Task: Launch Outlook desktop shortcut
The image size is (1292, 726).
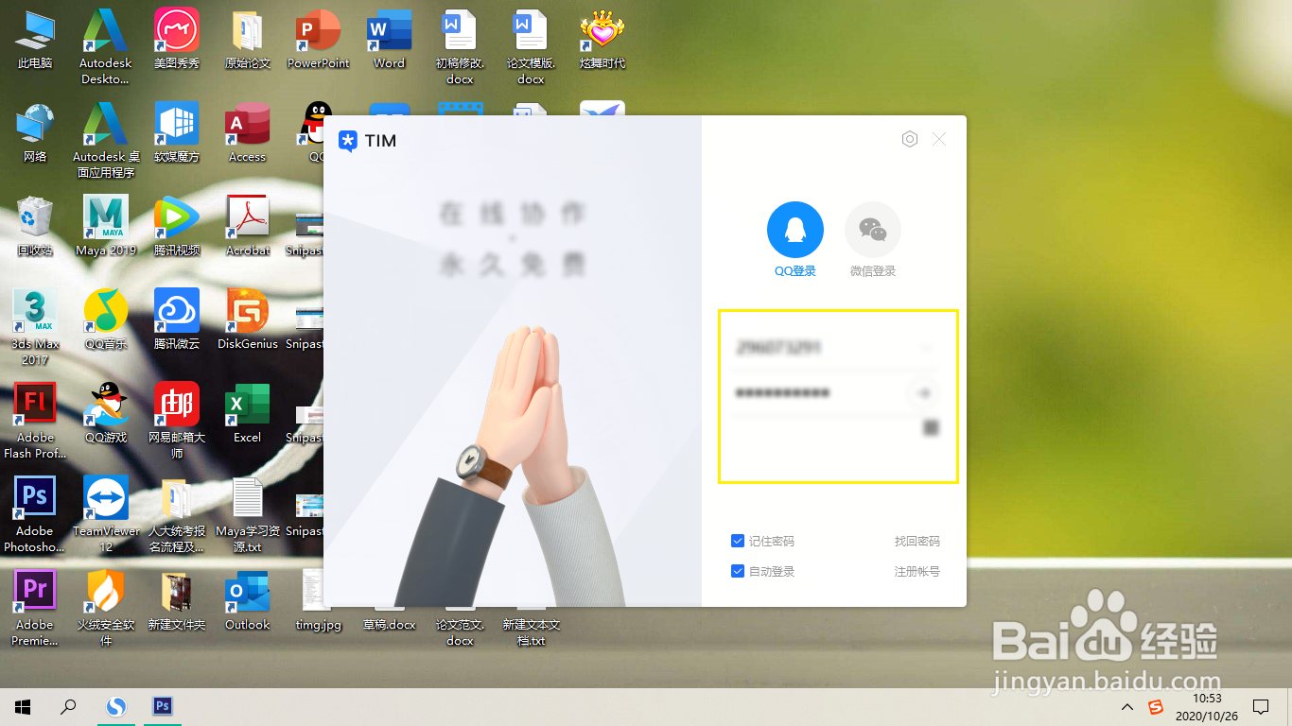Action: click(x=248, y=601)
